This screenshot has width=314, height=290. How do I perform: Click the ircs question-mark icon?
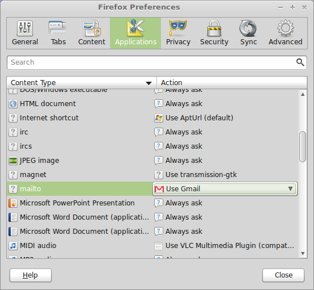coord(13,146)
